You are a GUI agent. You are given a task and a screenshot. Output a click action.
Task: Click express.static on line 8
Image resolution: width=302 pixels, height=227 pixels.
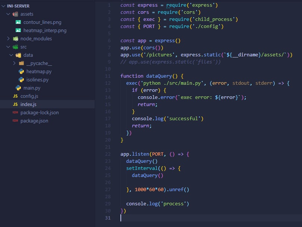[201, 55]
